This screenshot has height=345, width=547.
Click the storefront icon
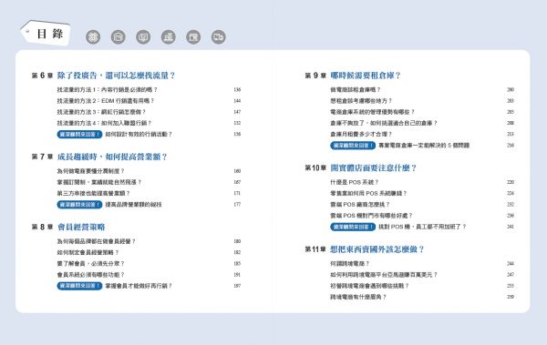coord(193,36)
